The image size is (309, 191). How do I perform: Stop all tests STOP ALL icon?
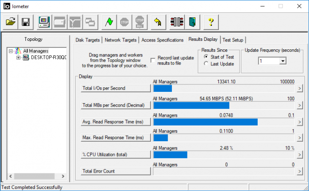click(140, 22)
